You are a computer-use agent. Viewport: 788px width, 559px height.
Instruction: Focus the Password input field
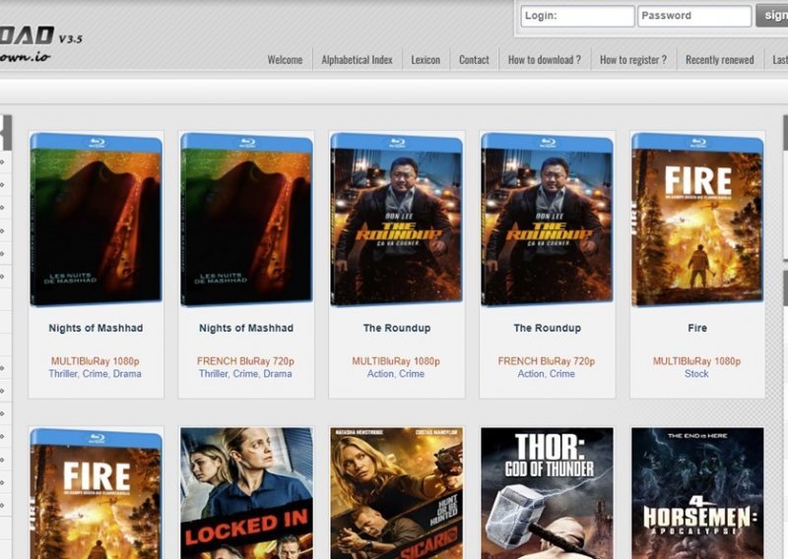(694, 16)
